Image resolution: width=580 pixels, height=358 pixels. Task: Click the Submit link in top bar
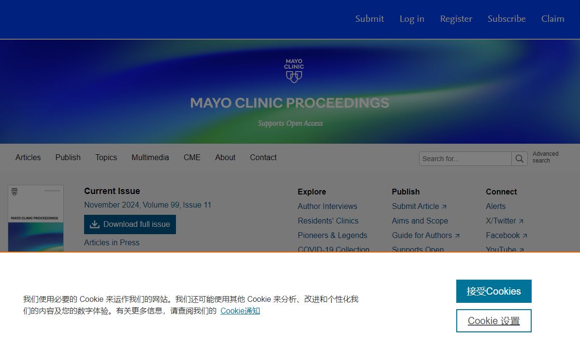(369, 19)
